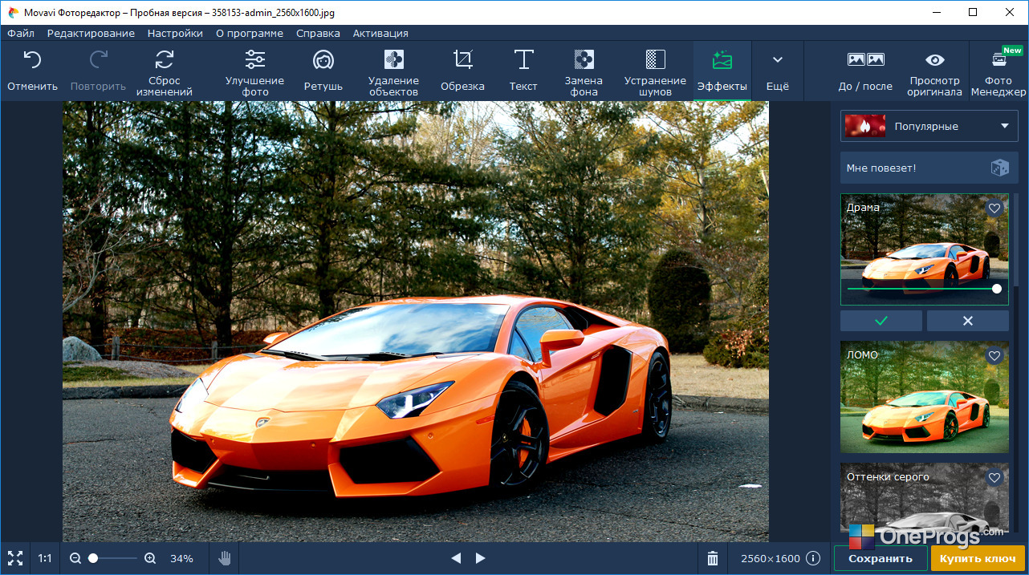1029x575 pixels.
Task: Click the trash delete icon
Action: 712,558
